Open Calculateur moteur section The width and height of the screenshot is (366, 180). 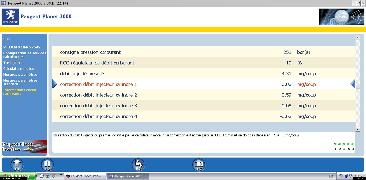[x=20, y=68]
